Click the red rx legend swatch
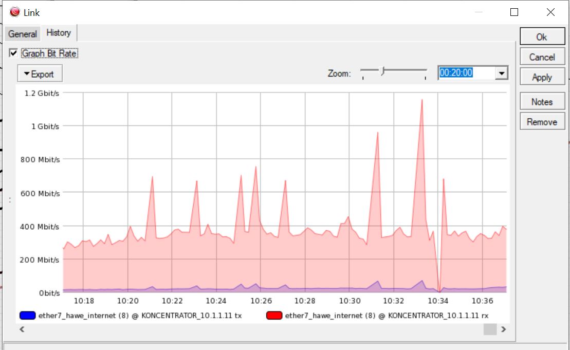The image size is (570, 350). pyautogui.click(x=274, y=315)
